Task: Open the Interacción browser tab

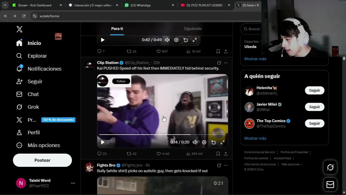Action: tap(93, 5)
